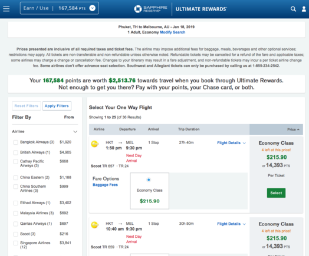Sort results by the Price column header

coord(293,129)
